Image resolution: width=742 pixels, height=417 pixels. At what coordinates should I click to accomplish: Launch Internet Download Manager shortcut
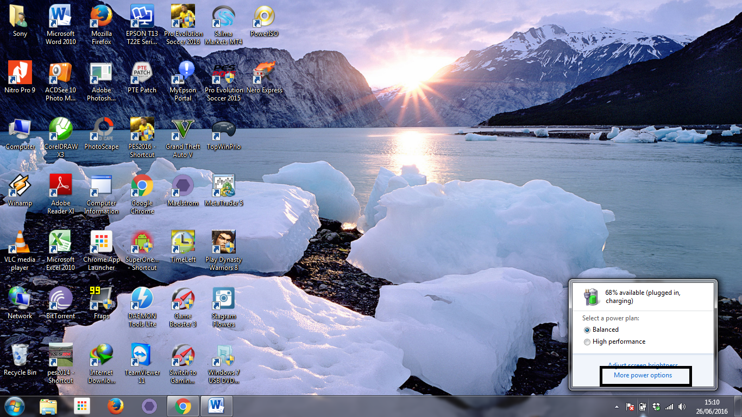coord(102,364)
